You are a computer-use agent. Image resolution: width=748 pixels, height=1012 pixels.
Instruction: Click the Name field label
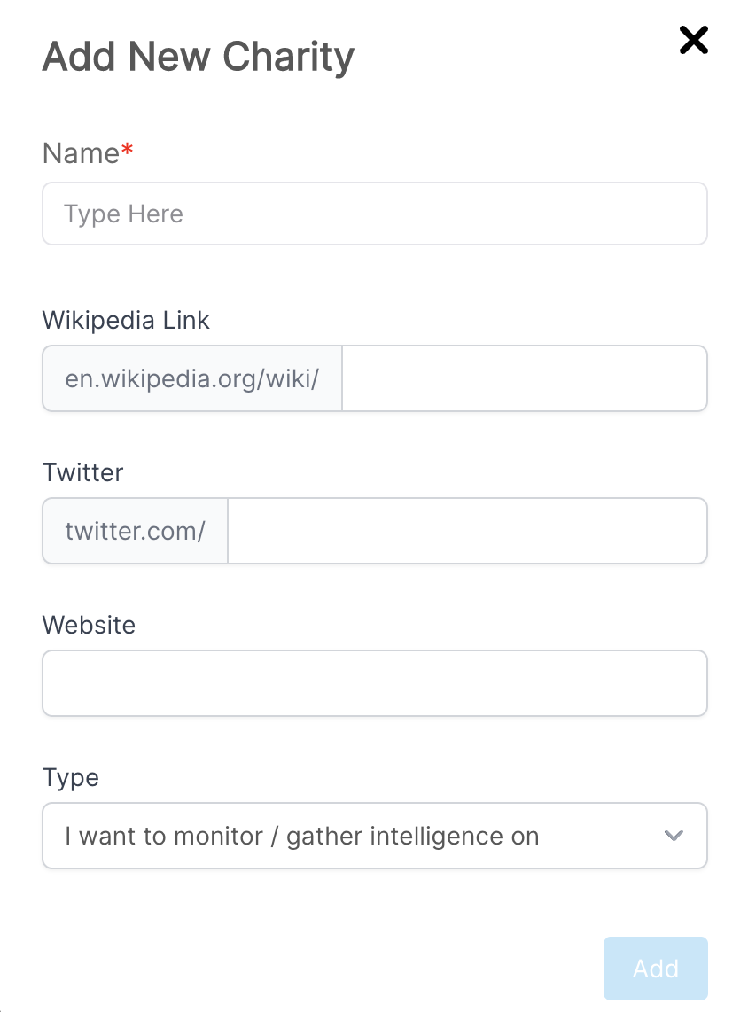[x=81, y=153]
